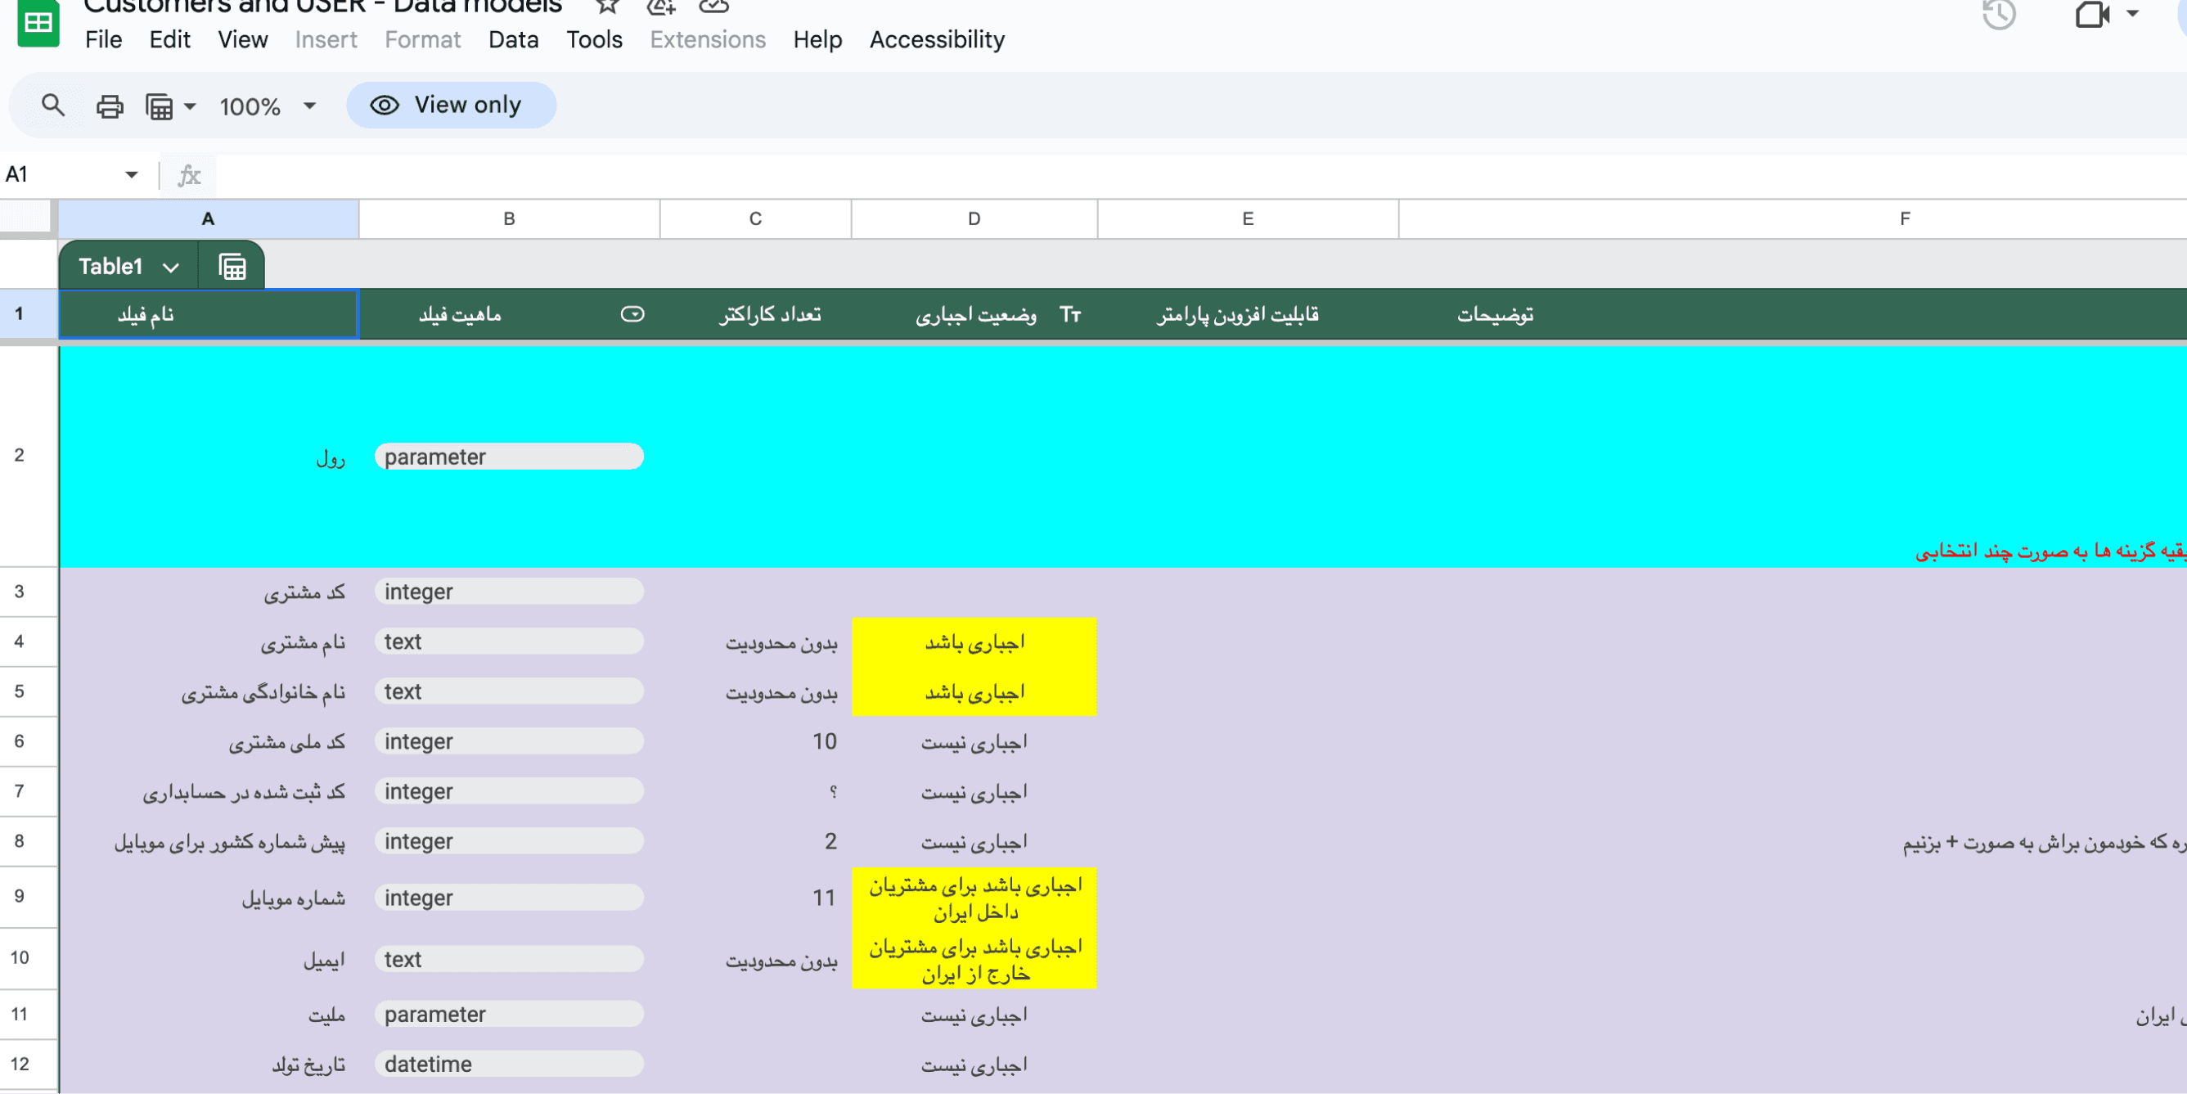Screen dimensions: 2187x1094
Task: Click the parameter chip in row 2
Action: (x=509, y=457)
